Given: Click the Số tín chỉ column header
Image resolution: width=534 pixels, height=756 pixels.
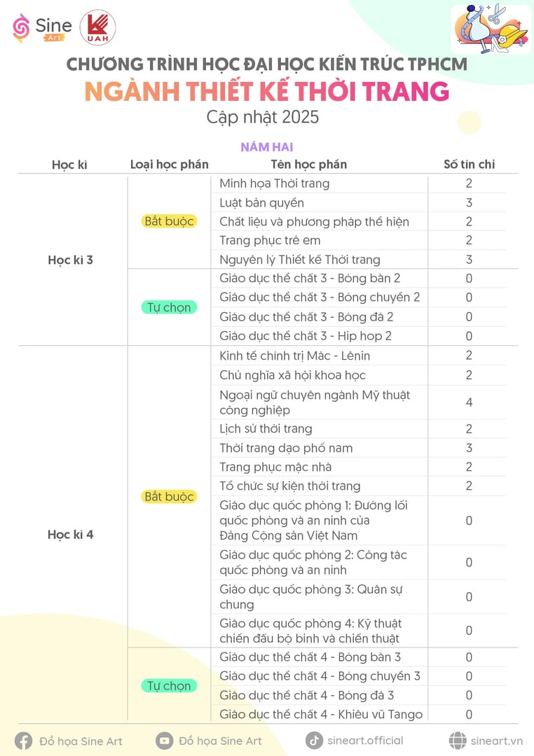Looking at the screenshot, I should [x=470, y=164].
